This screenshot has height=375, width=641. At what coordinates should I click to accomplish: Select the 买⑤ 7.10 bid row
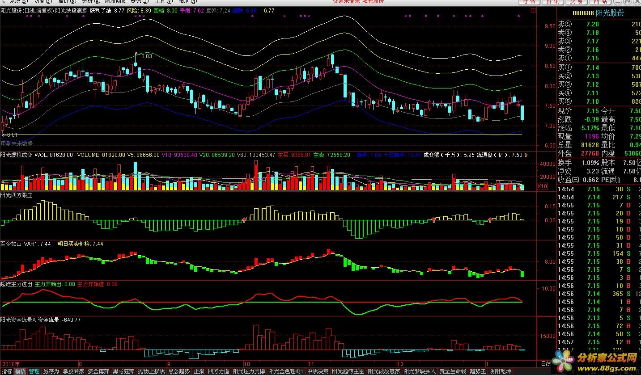pyautogui.click(x=599, y=101)
